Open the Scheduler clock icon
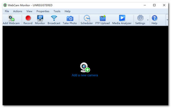171x108 pixels. 87,18
